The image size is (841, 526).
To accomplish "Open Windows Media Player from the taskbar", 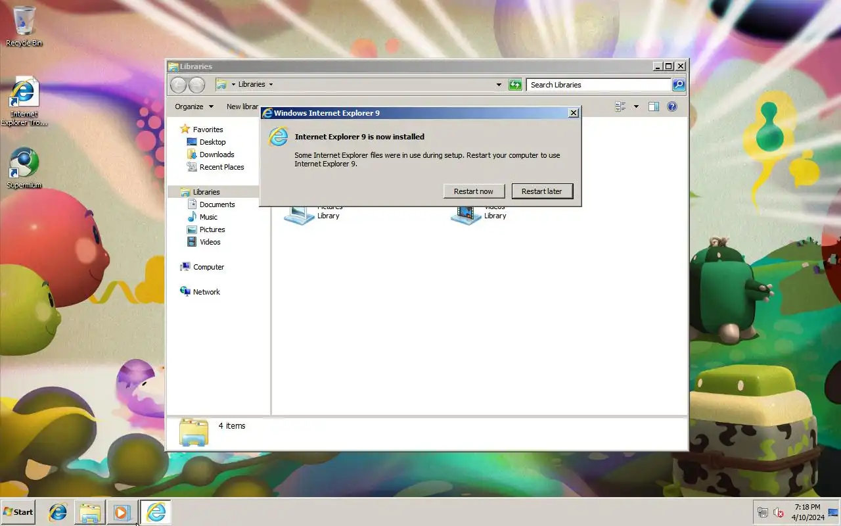I will [x=122, y=512].
